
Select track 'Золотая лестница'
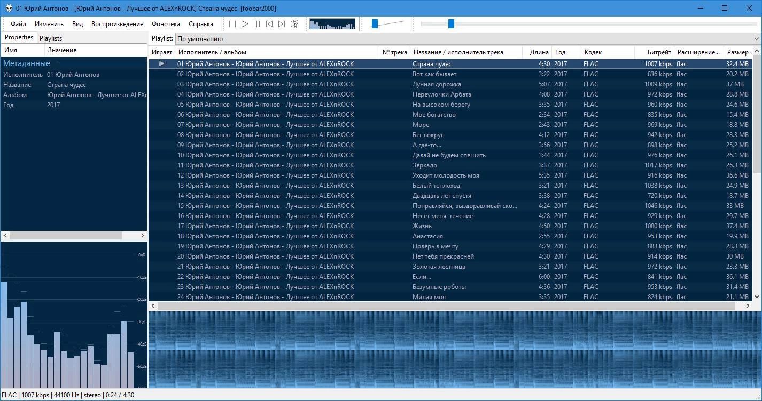click(450, 267)
